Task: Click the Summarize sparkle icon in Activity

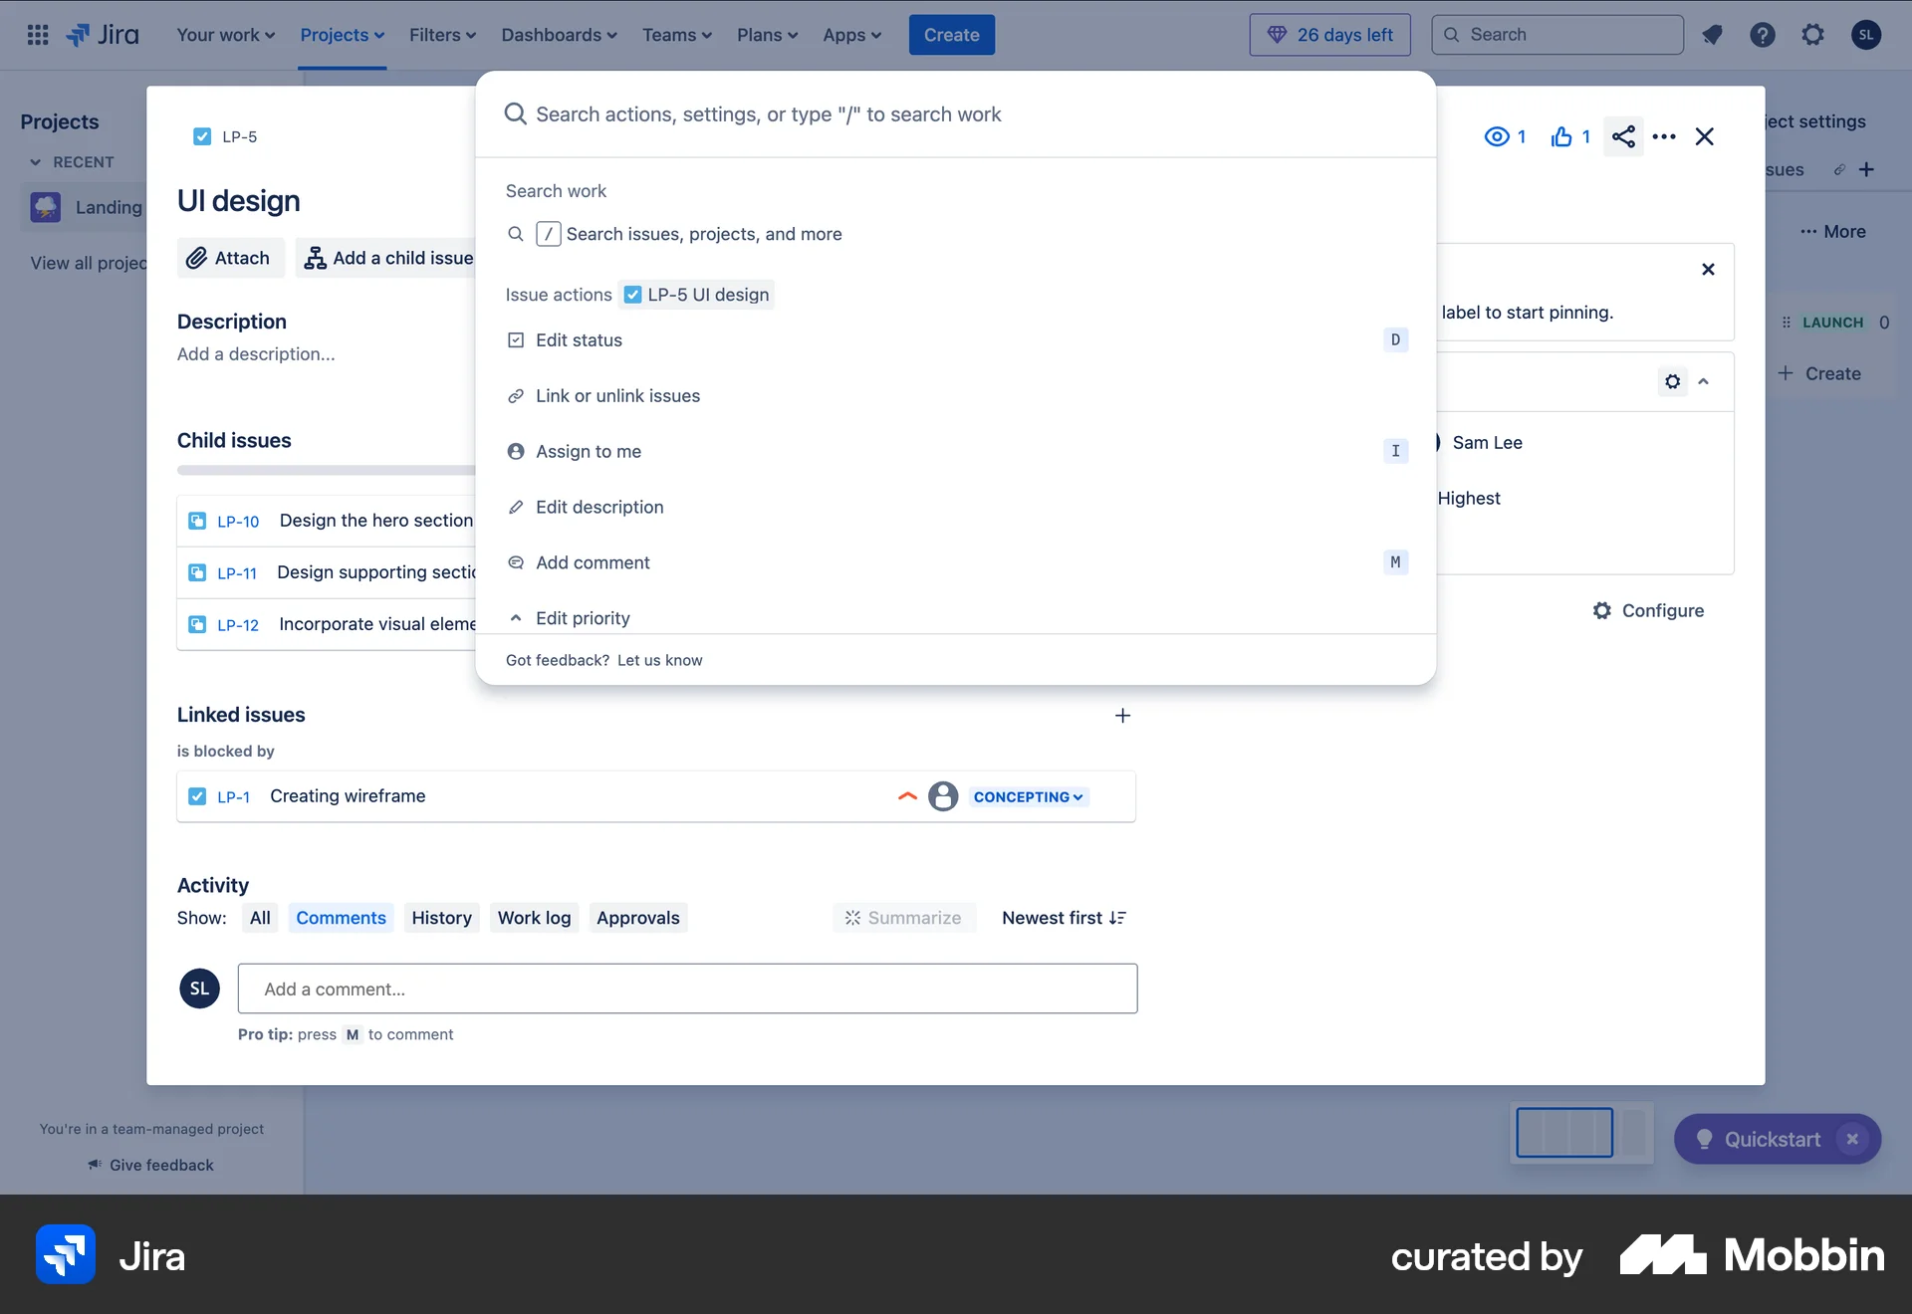Action: [853, 917]
